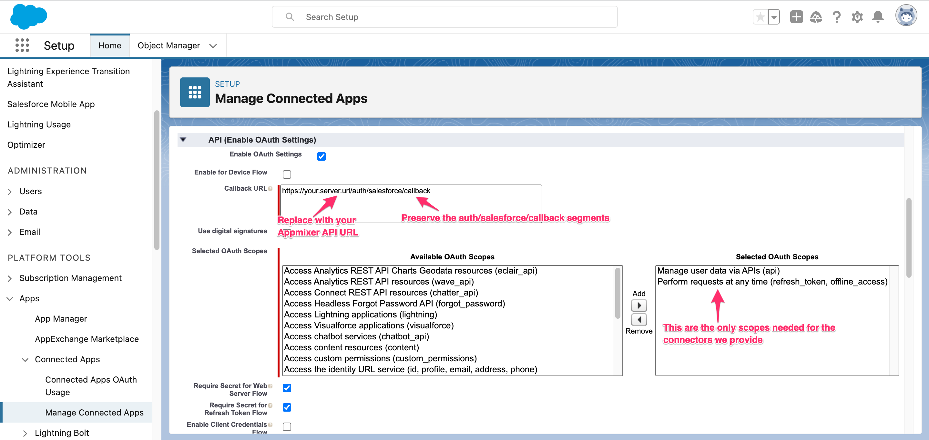Open the Trailhead guidance icon
The image size is (929, 440).
click(816, 17)
